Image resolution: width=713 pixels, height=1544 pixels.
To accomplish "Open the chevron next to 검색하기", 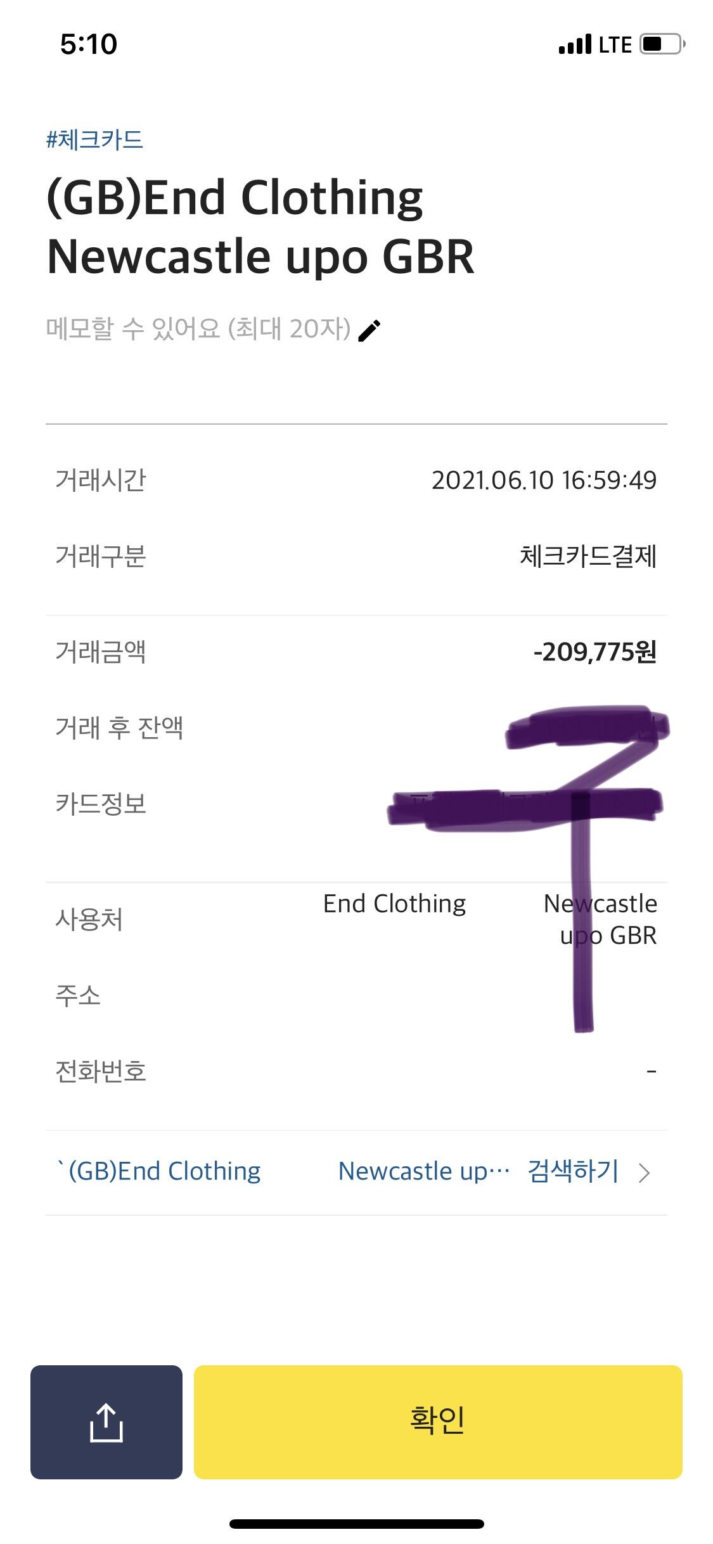I will 644,1173.
